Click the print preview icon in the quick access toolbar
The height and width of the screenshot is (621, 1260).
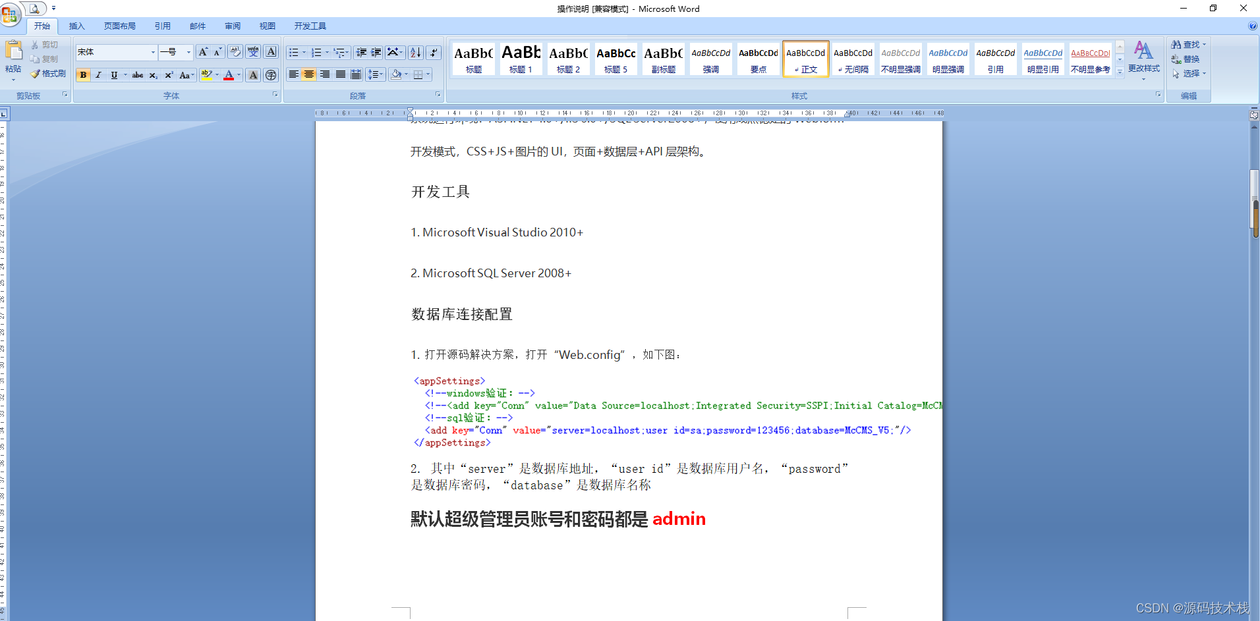coord(34,9)
